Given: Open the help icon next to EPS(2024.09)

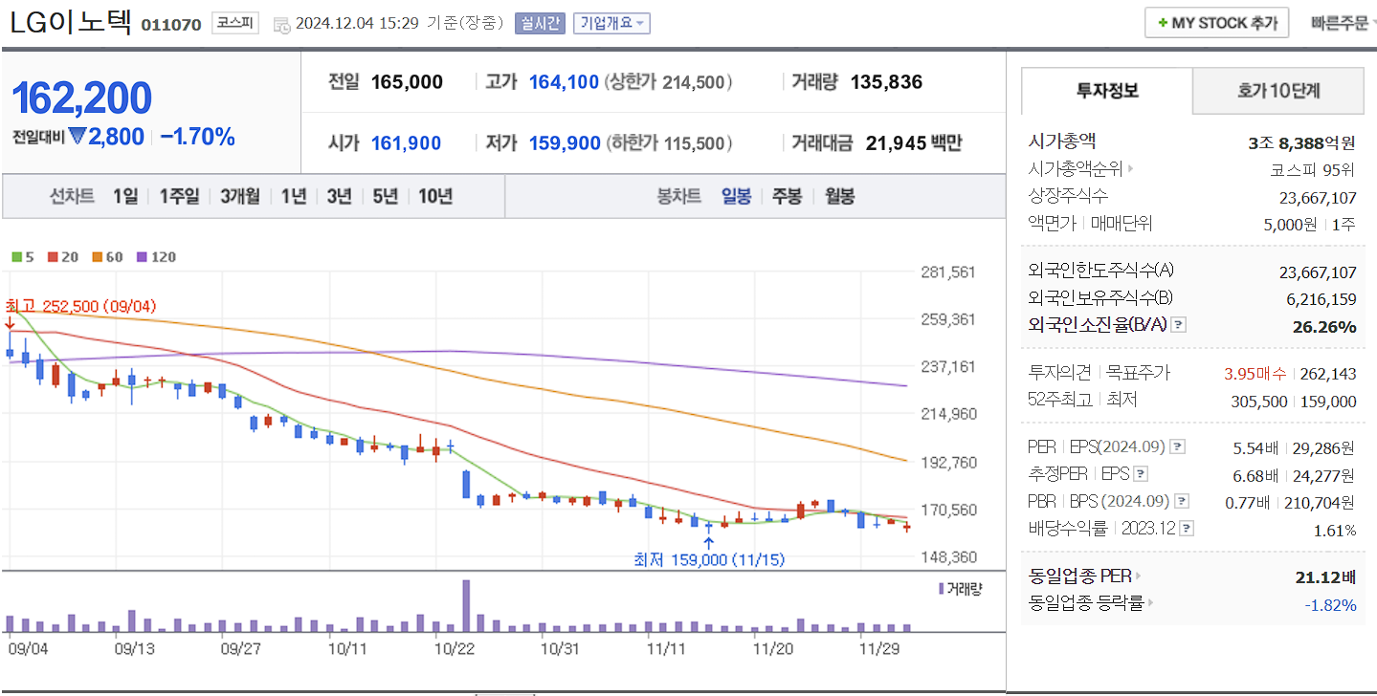Looking at the screenshot, I should [1178, 446].
